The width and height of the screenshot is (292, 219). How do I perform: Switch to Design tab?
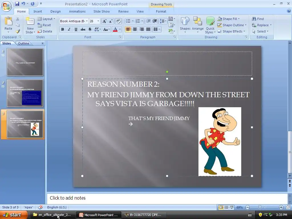point(56,11)
